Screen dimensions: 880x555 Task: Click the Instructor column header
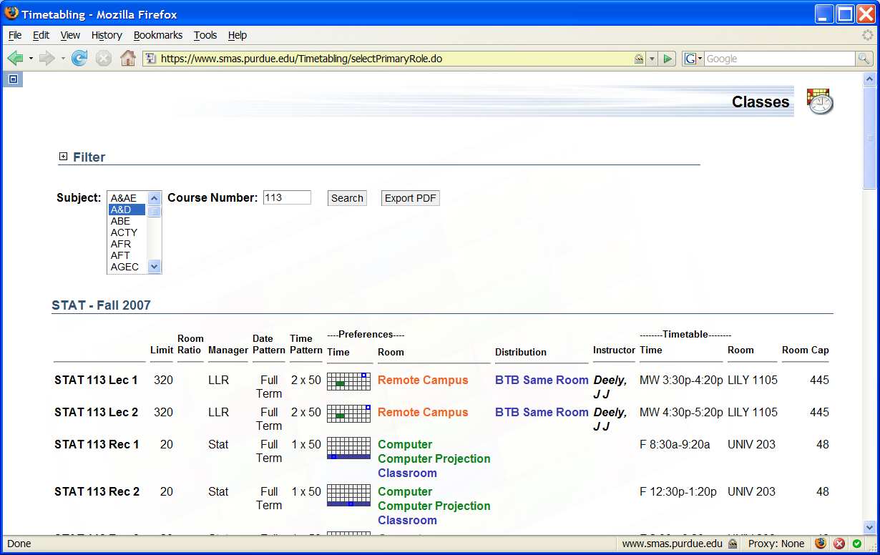614,350
